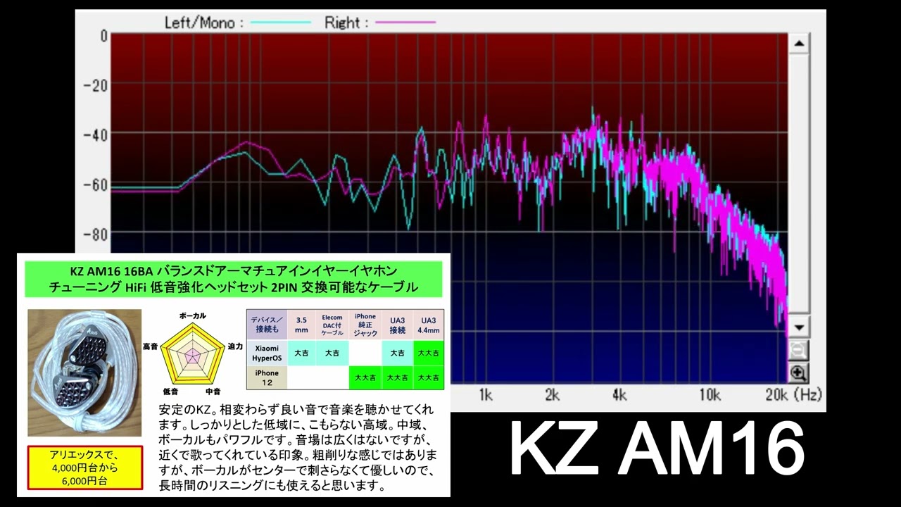Screen dimensions: 901x507
Task: Click the '-20' dB axis label
Action: coord(94,85)
